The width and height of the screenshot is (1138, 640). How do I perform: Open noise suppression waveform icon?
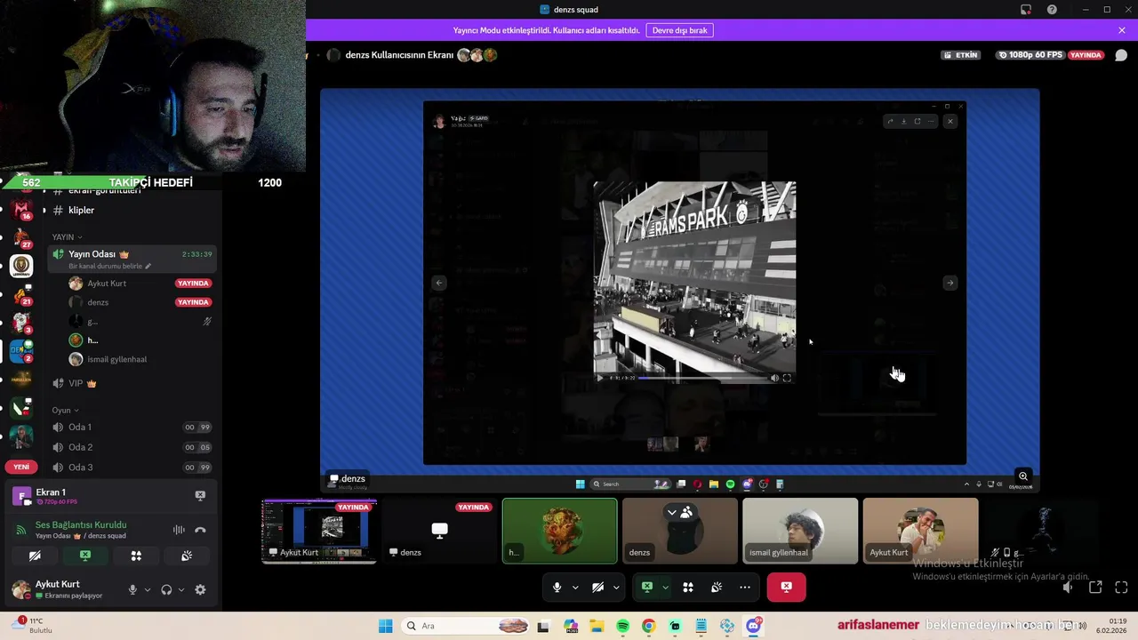179,530
